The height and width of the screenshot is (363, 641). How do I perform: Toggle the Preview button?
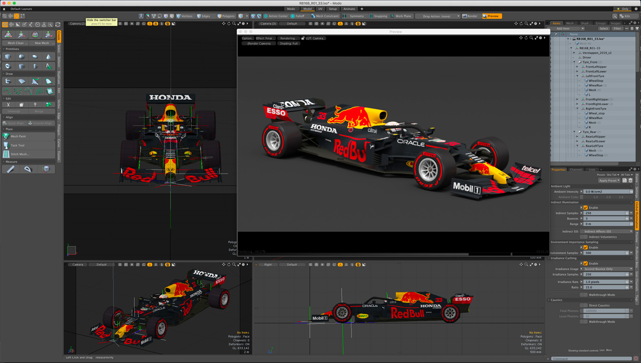point(491,16)
